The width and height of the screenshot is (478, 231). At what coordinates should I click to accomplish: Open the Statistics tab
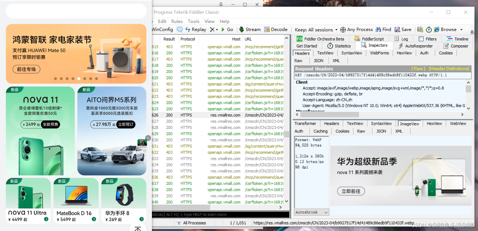(339, 46)
